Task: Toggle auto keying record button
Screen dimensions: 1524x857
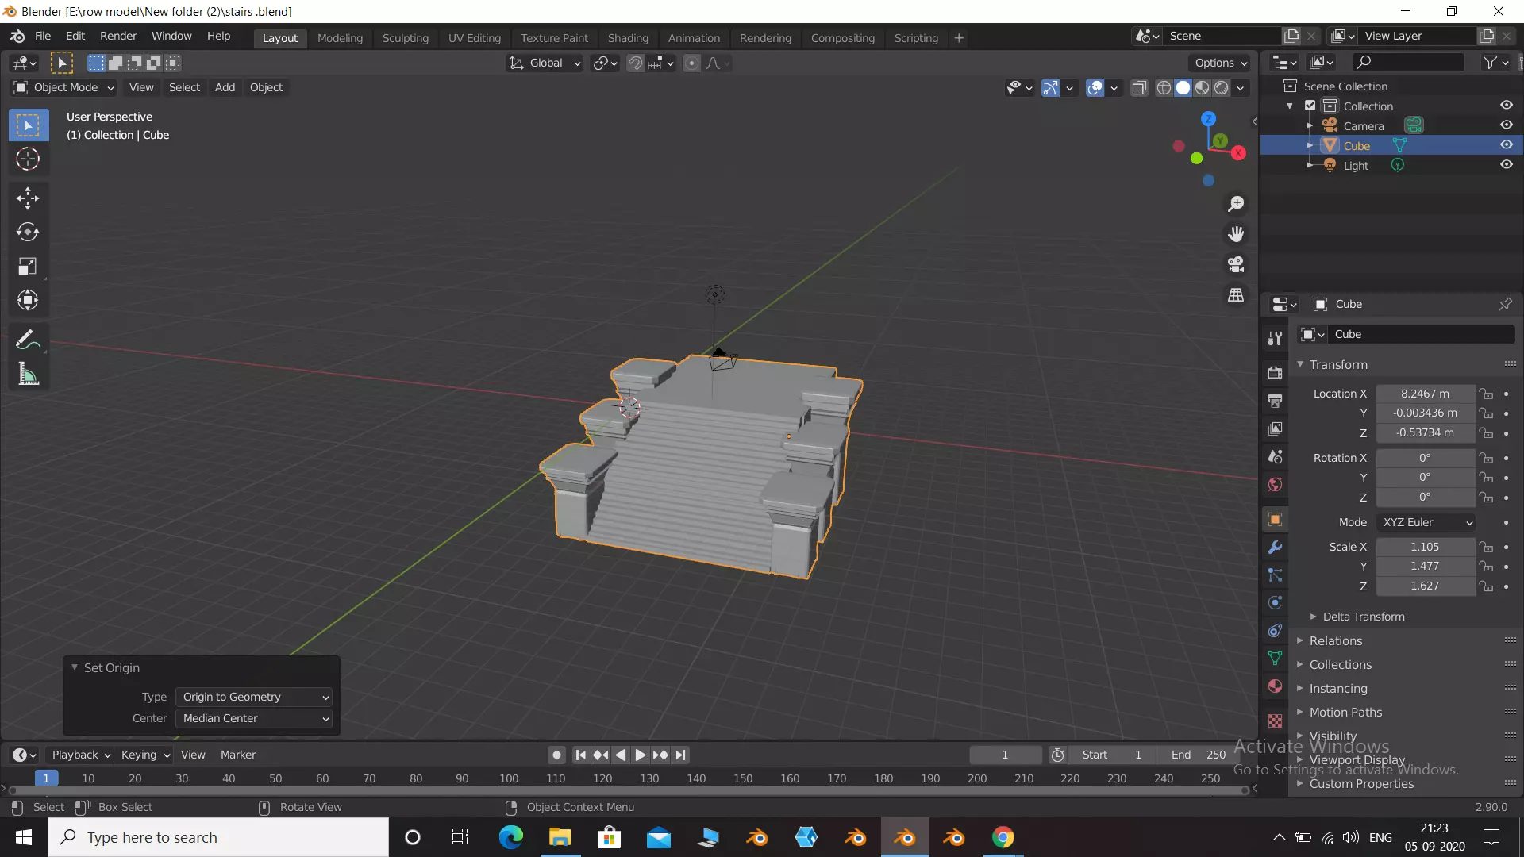Action: pos(557,755)
